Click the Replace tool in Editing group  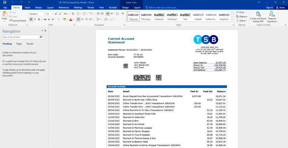242,17
